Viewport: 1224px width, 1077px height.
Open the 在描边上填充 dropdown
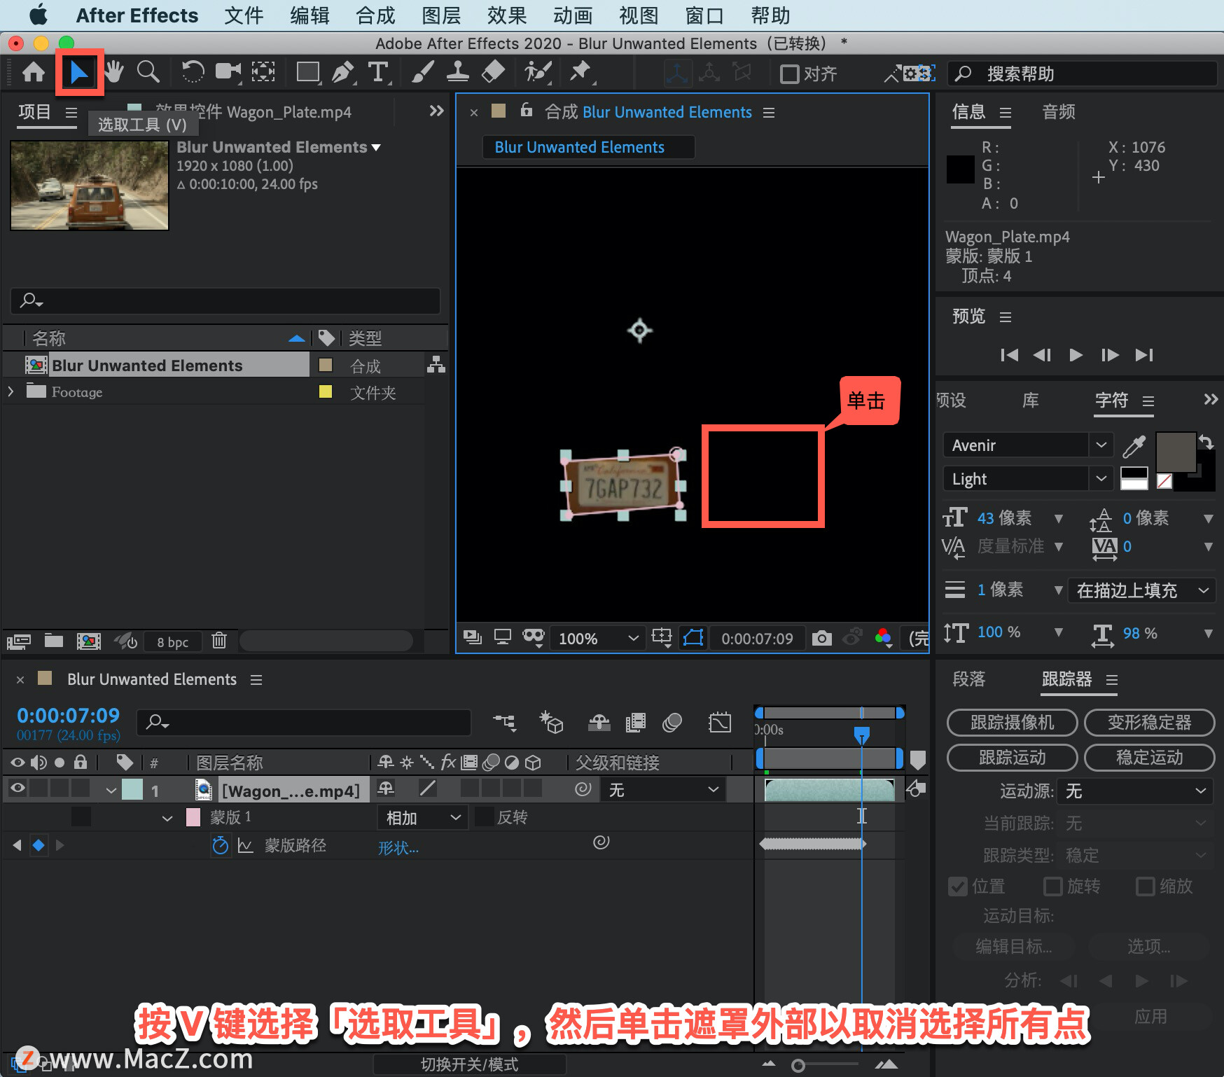[x=1141, y=590]
